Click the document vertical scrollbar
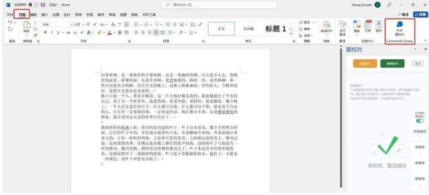Screen dimensions: 429x195 click(341, 118)
